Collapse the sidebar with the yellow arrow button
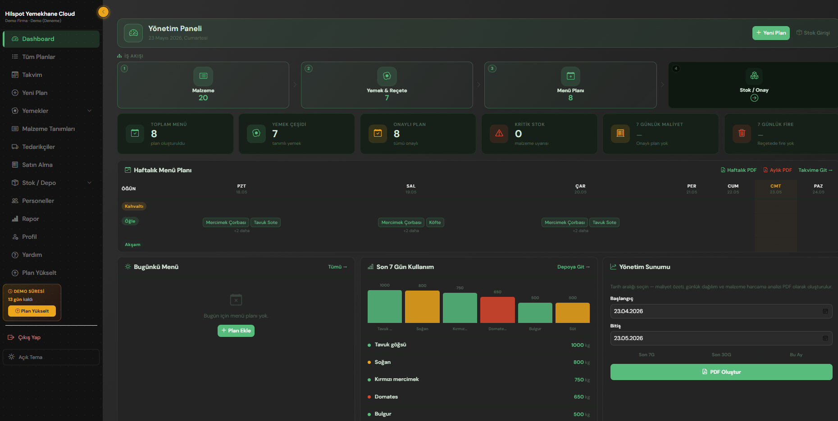Image resolution: width=838 pixels, height=421 pixels. pos(103,12)
